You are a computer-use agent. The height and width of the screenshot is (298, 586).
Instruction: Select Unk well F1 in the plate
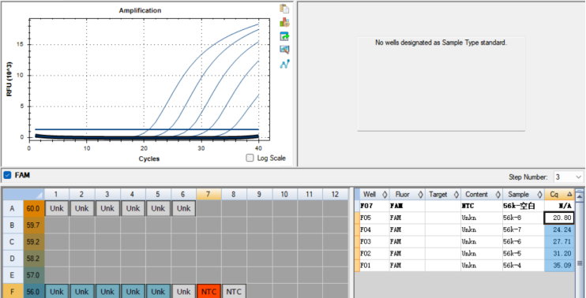[56, 291]
